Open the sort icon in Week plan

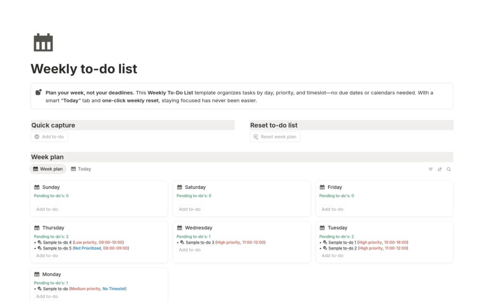pos(440,169)
